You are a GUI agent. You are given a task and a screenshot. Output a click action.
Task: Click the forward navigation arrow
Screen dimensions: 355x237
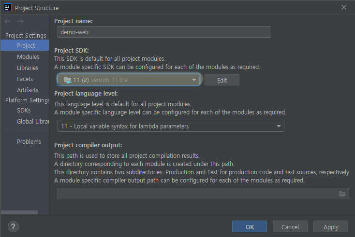click(x=20, y=21)
